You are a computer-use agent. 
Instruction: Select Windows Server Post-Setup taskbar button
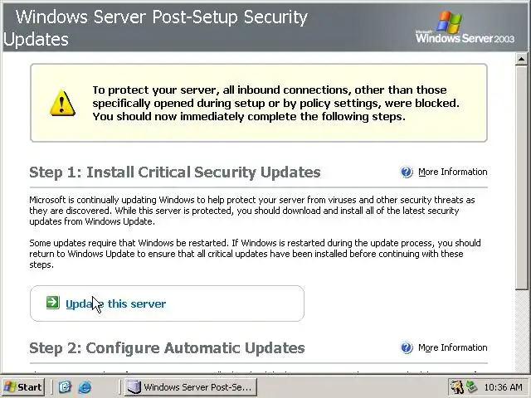(189, 387)
